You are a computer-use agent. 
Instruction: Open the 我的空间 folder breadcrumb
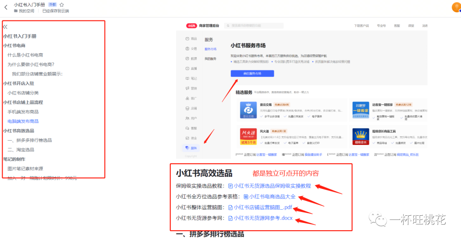pyautogui.click(x=24, y=11)
